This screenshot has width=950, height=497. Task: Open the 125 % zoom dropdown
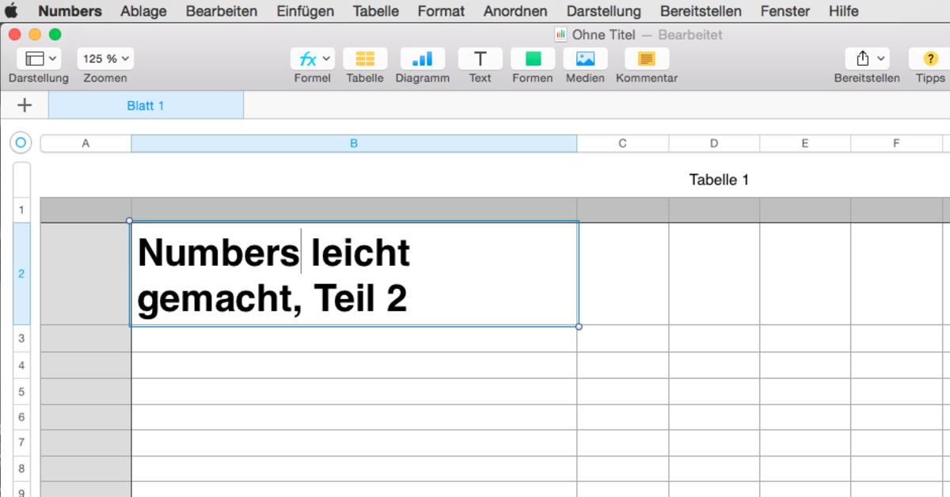[x=105, y=59]
